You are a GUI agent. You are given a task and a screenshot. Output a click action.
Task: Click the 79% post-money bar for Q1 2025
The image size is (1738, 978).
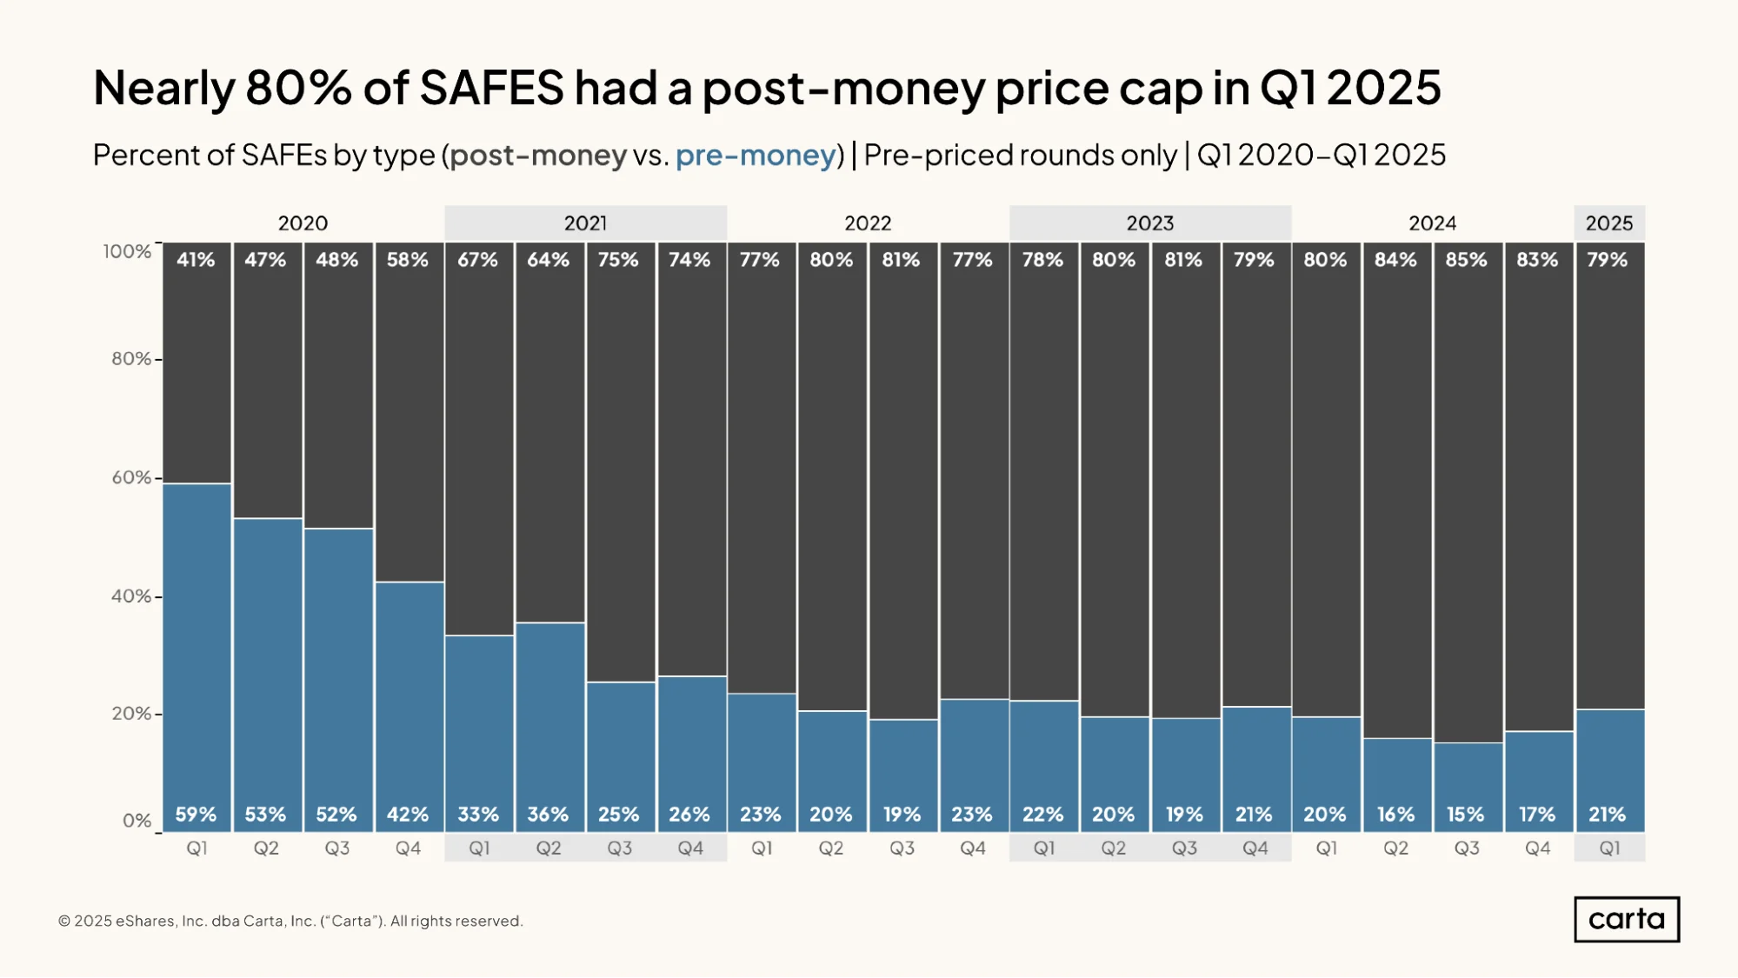click(1609, 476)
